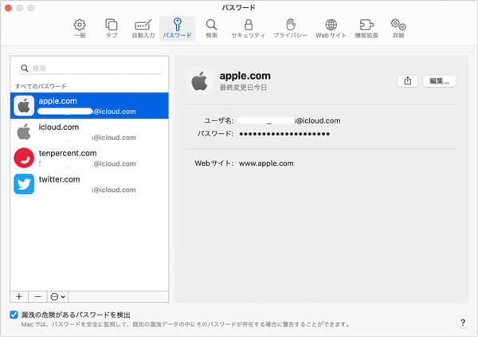Viewport: 478px width, 337px height.
Task: Open help with the question mark button
Action: click(x=463, y=323)
